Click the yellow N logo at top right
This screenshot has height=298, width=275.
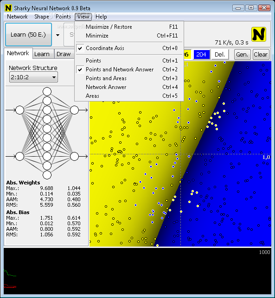click(259, 34)
